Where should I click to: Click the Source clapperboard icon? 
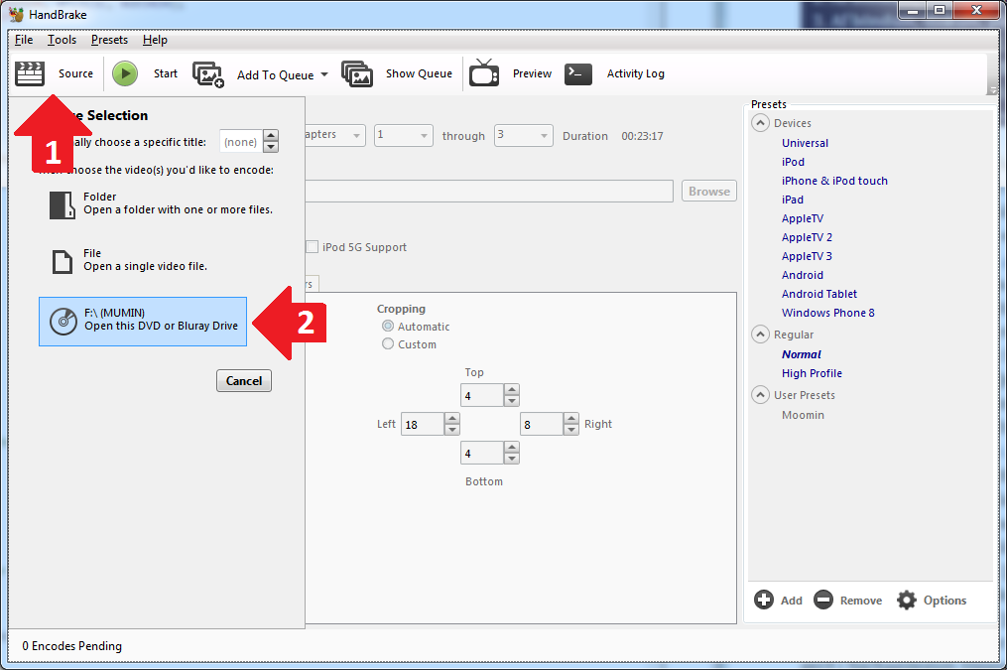click(x=30, y=73)
